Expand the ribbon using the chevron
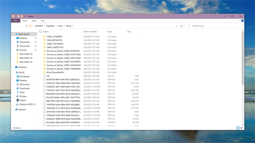 (239, 21)
